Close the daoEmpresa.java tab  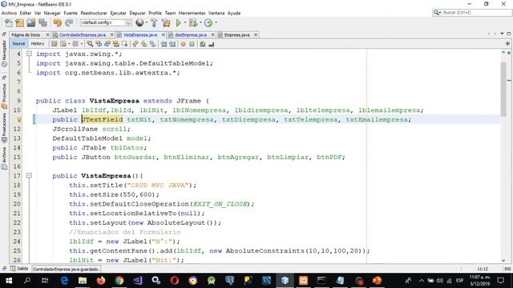212,34
